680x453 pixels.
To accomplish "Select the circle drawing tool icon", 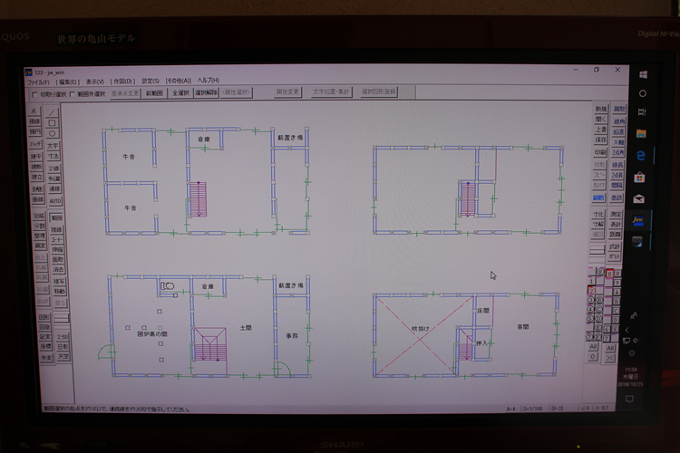I will [x=53, y=134].
